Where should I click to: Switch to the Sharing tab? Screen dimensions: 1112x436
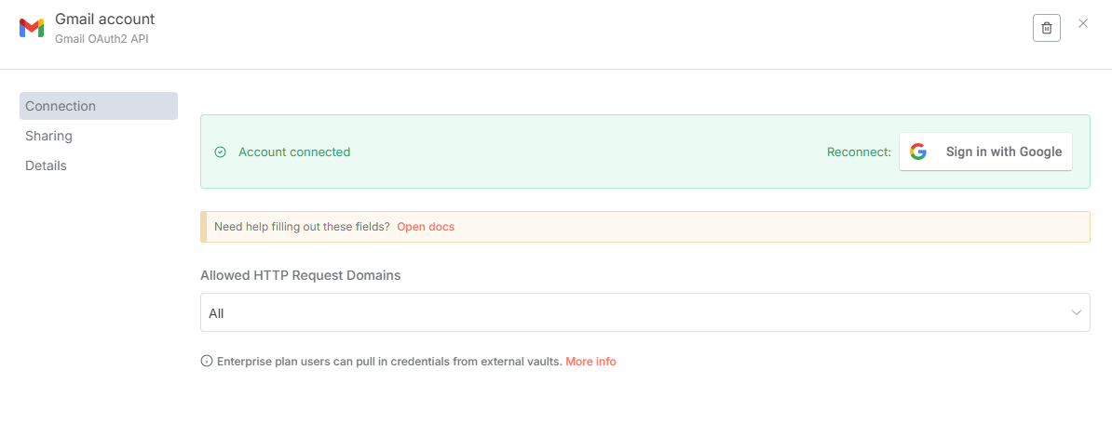pos(48,136)
